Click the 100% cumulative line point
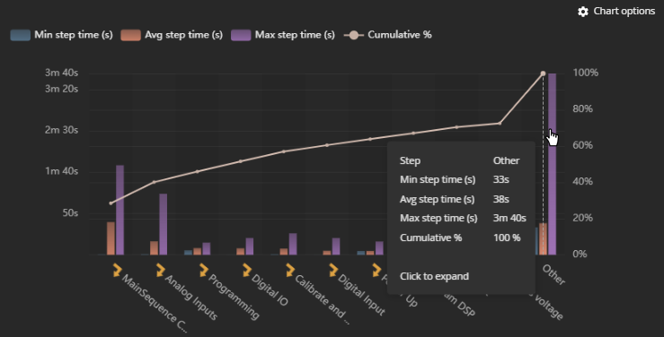 (544, 73)
